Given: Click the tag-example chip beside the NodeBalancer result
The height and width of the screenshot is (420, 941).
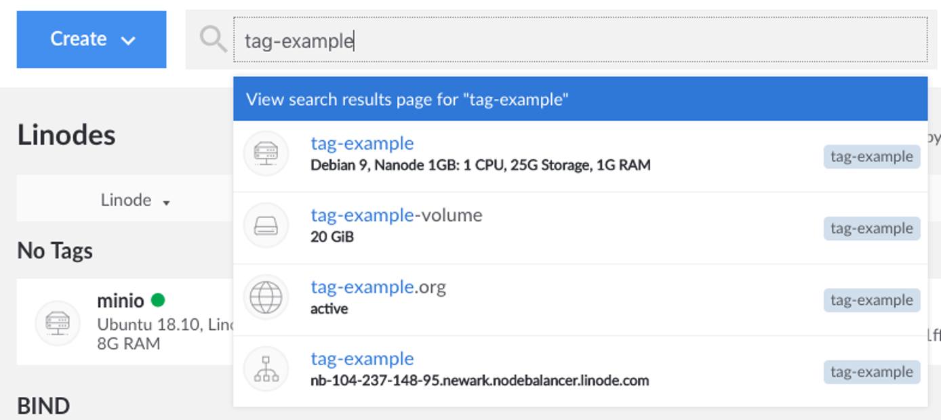Looking at the screenshot, I should pos(872,371).
